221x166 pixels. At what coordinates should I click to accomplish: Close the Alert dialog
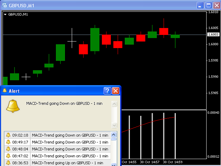point(116,91)
